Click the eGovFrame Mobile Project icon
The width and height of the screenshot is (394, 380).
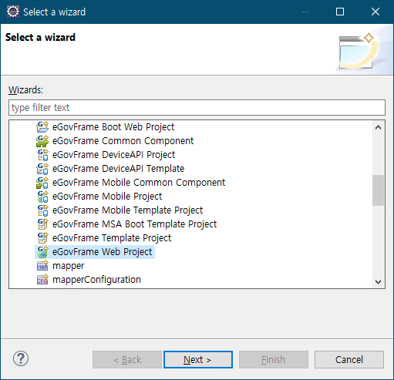pos(42,197)
